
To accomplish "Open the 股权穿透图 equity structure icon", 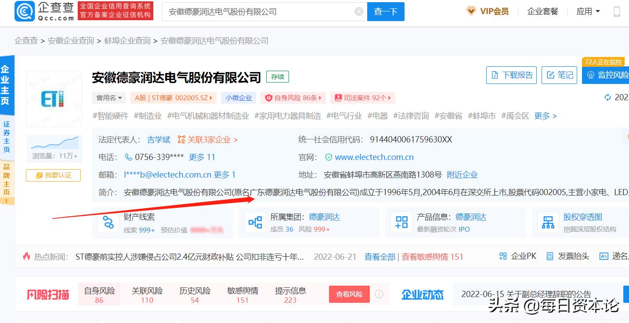I will click(548, 222).
